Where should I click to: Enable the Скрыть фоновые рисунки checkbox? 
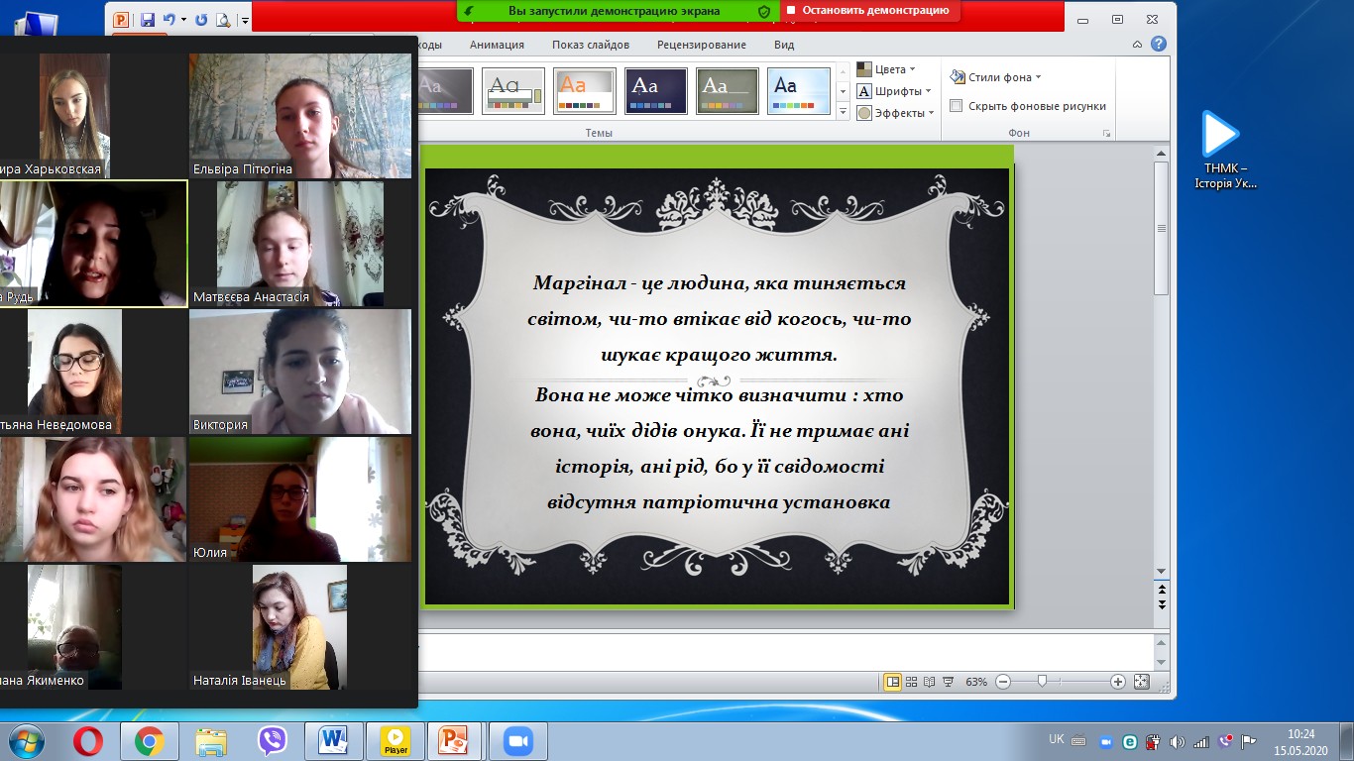tap(957, 106)
